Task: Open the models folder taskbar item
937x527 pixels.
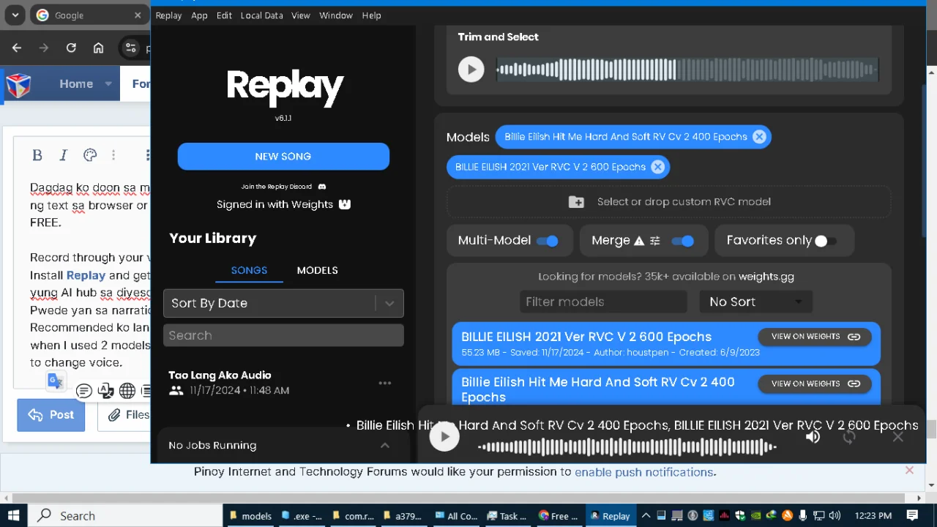Action: click(x=250, y=516)
